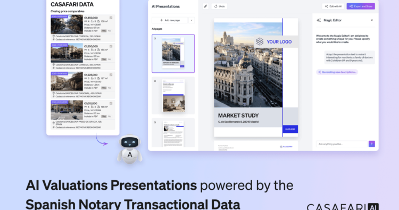The height and width of the screenshot is (210, 399).
Task: Click Export and Share button
Action: pos(361,6)
